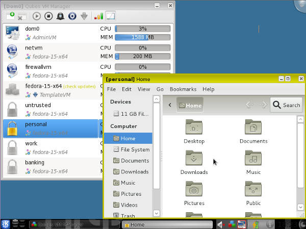Click the forward navigation arrow
Viewport: 306px width, 229px height.
pyautogui.click(x=263, y=105)
